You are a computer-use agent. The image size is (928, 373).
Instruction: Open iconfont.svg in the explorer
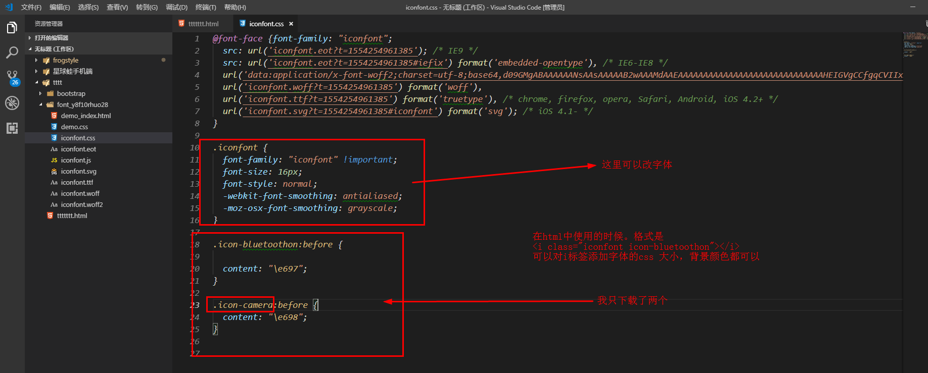point(99,171)
